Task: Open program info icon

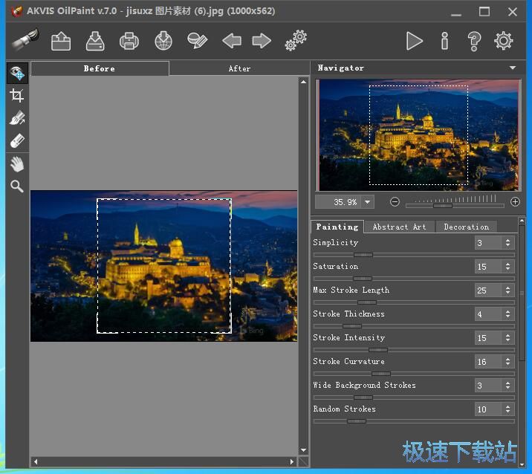Action: pyautogui.click(x=444, y=41)
